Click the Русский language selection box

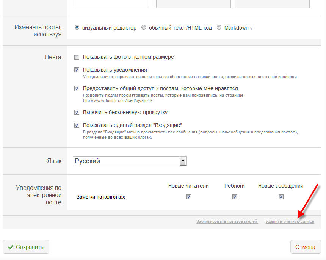click(130, 161)
